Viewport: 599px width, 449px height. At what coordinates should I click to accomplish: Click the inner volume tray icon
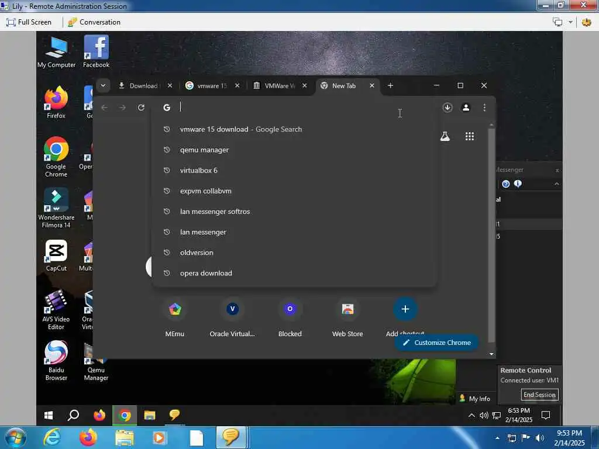(x=484, y=416)
